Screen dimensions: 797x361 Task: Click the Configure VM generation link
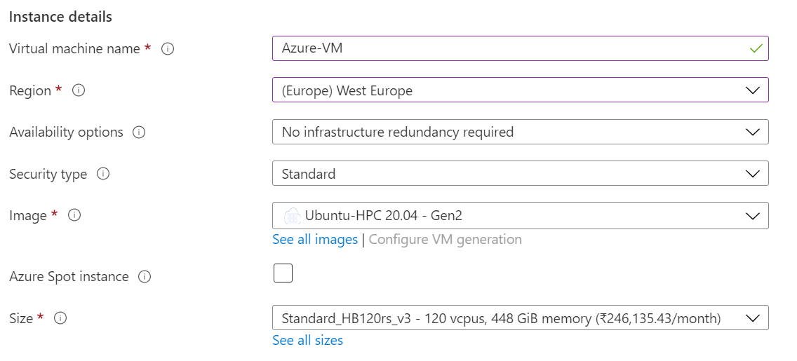point(445,240)
